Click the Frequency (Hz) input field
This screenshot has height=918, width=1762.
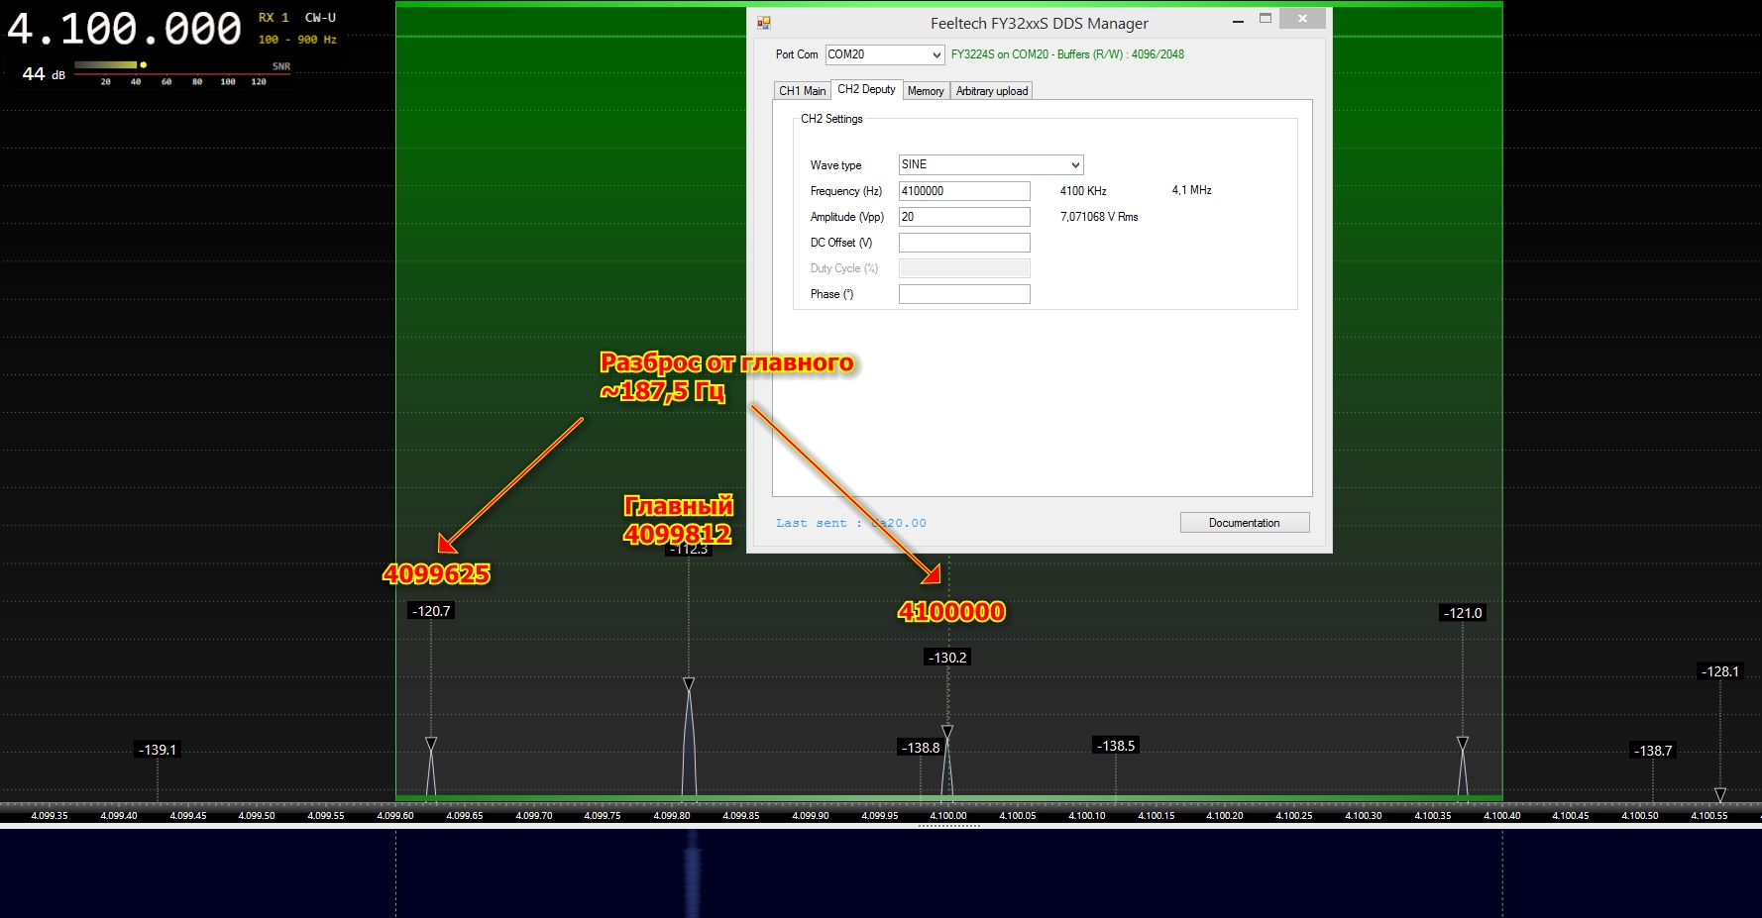click(x=964, y=191)
